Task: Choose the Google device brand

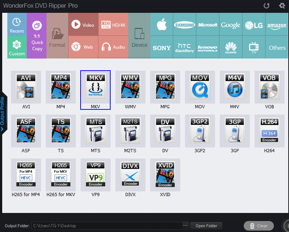Action: pyautogui.click(x=231, y=24)
